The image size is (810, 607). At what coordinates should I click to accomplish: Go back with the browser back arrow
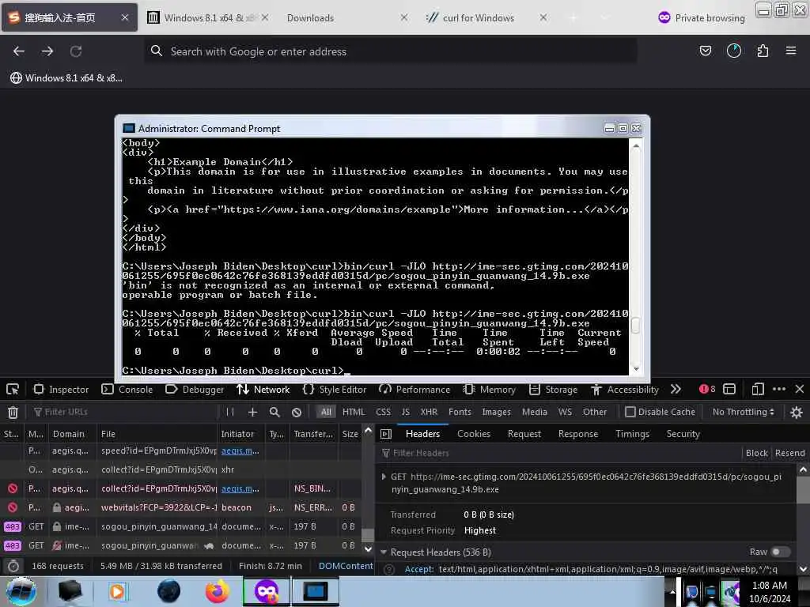tap(19, 51)
